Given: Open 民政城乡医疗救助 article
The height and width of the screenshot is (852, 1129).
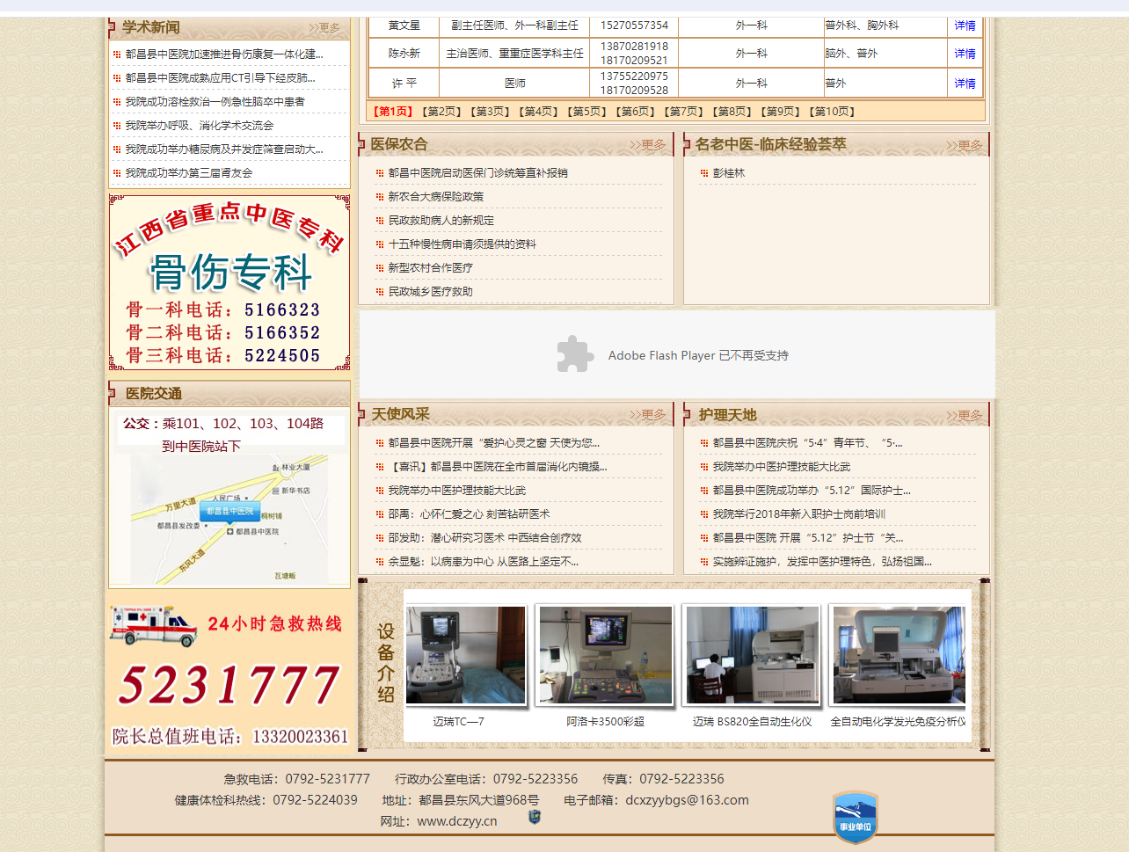Looking at the screenshot, I should [x=430, y=292].
